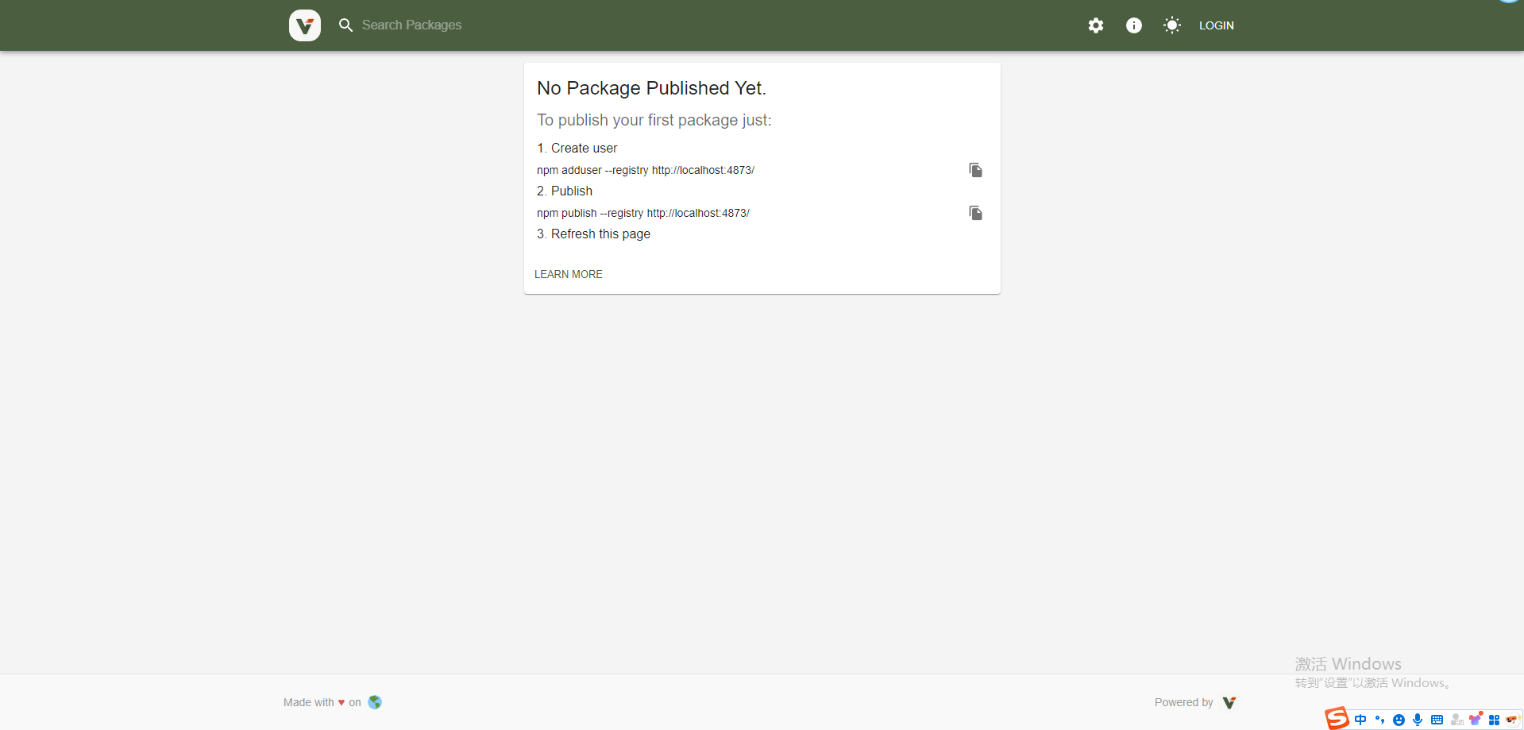Click the earth globe icon in footer
This screenshot has height=730, width=1524.
coord(375,702)
